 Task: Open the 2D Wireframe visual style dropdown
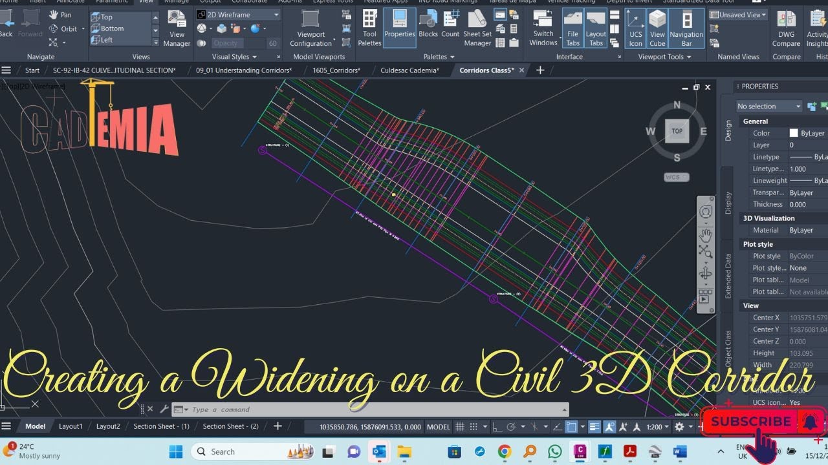coord(238,15)
